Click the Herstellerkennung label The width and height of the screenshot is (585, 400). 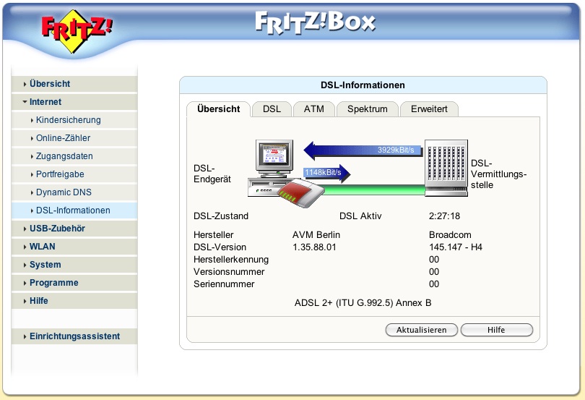pos(231,260)
